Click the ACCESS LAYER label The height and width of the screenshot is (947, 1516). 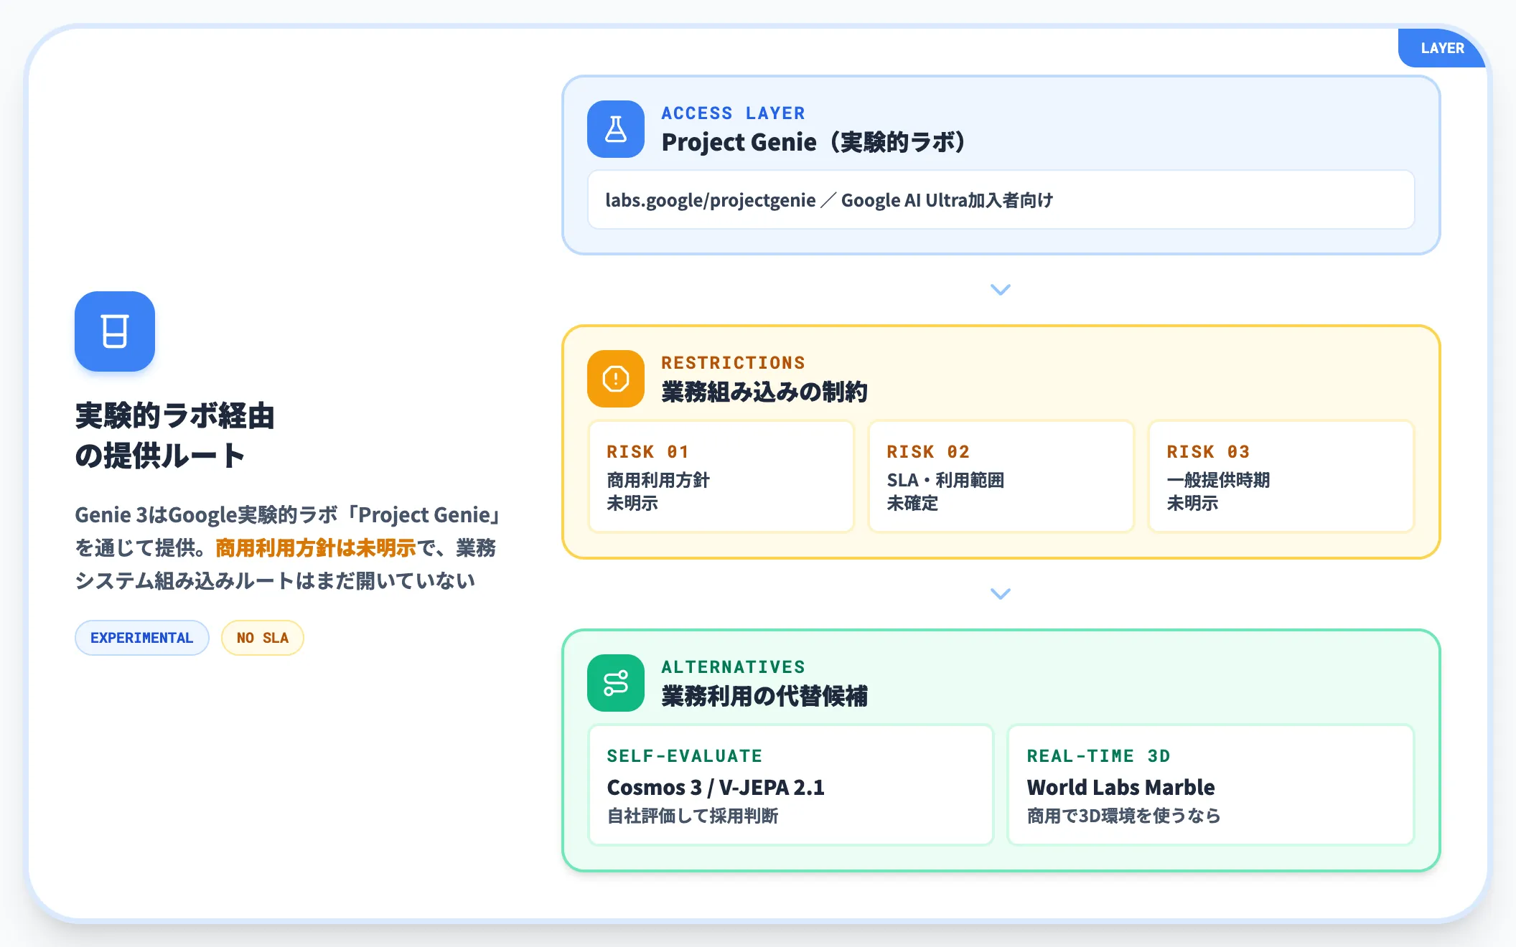click(x=733, y=113)
